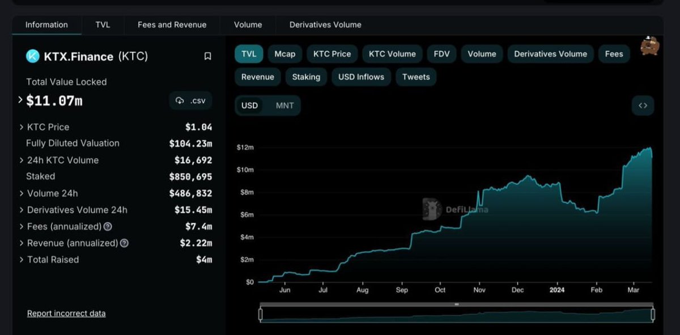Download data with the .csv button

(190, 100)
